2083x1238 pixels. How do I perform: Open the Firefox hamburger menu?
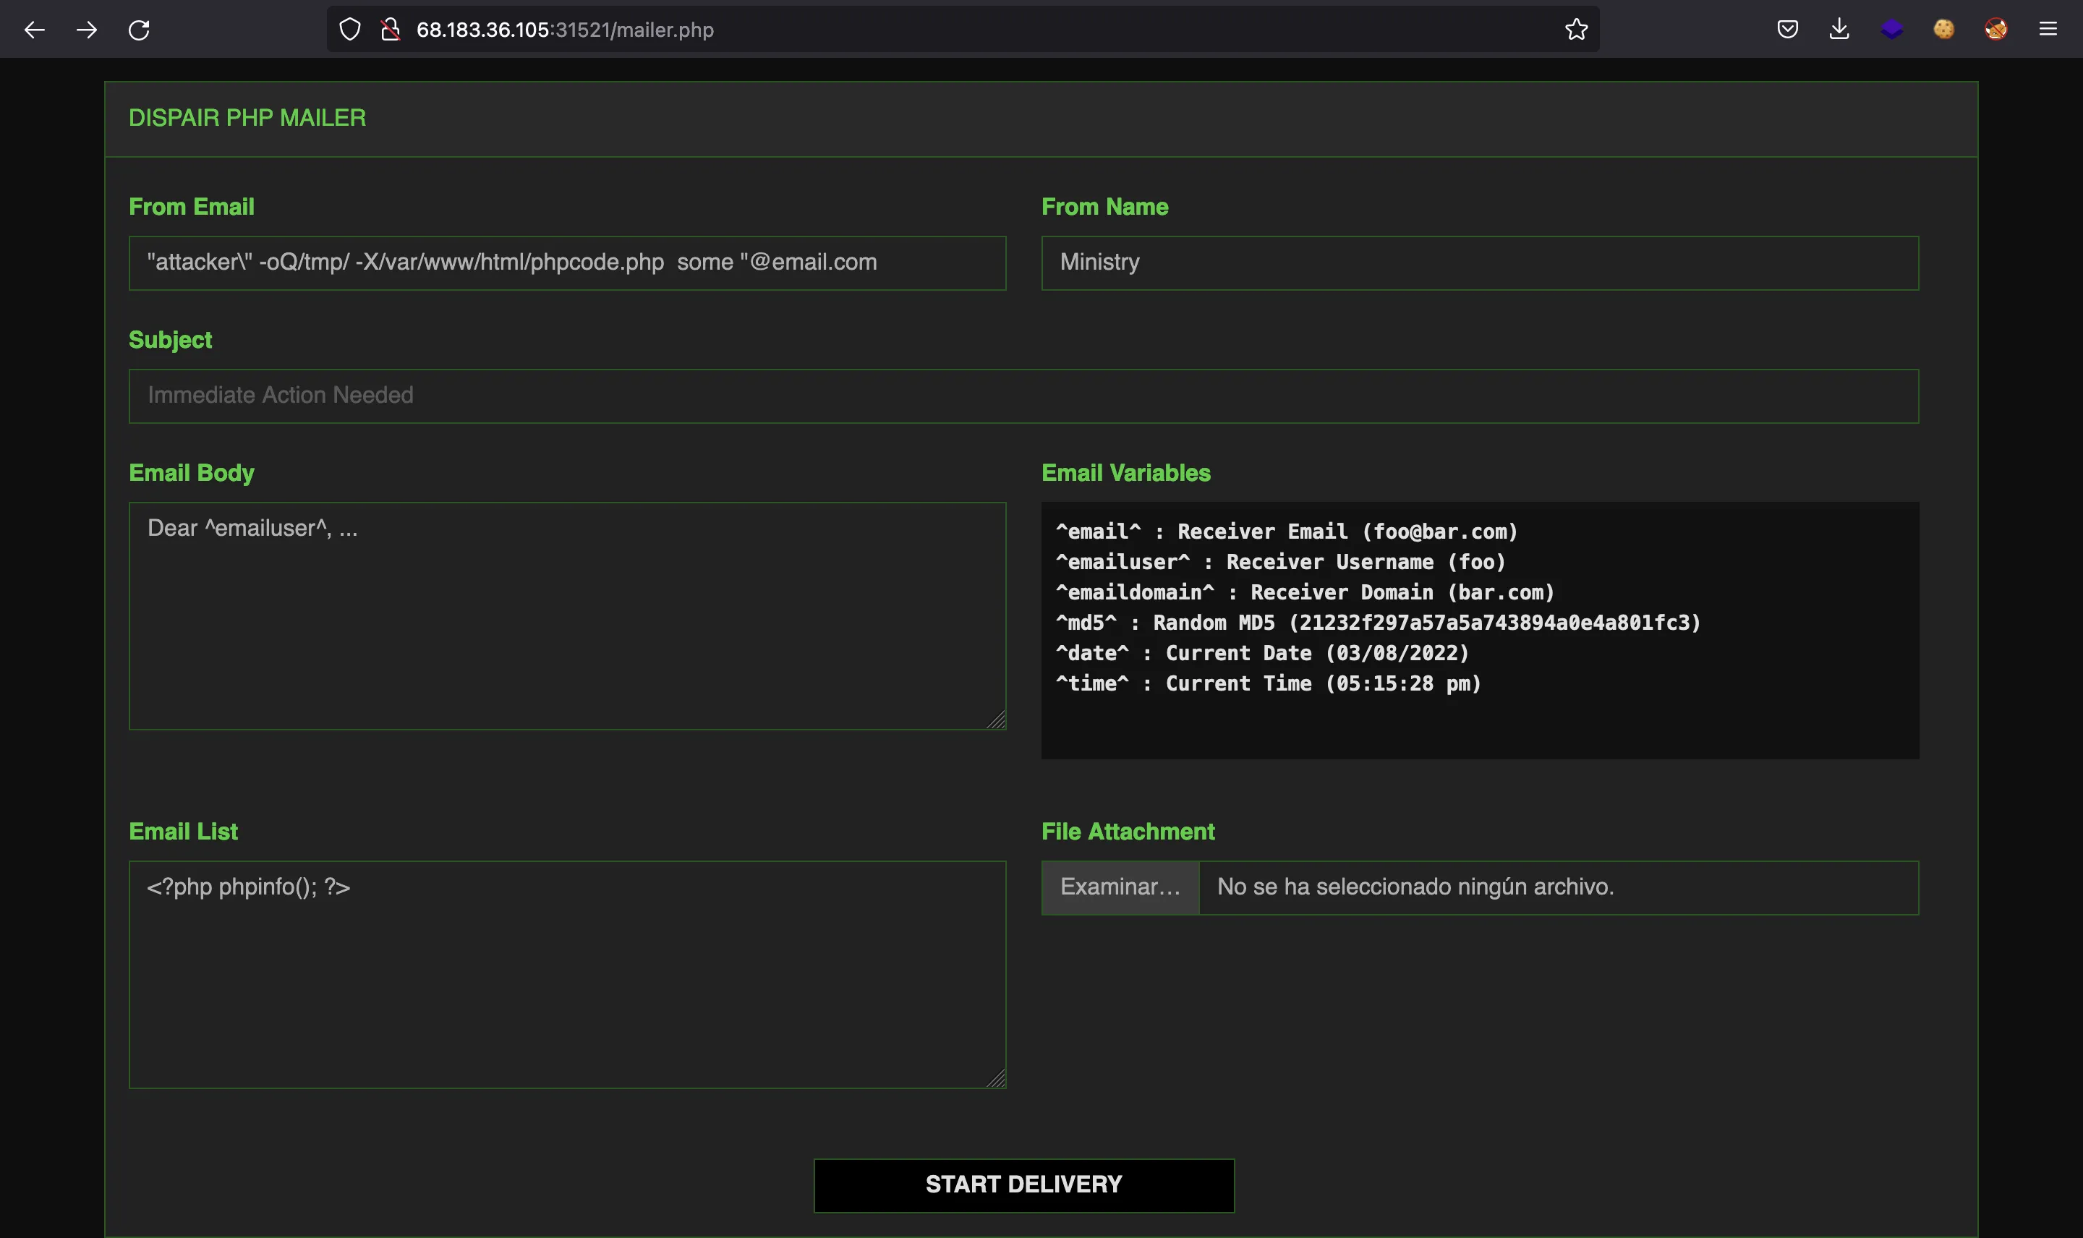(x=2048, y=29)
